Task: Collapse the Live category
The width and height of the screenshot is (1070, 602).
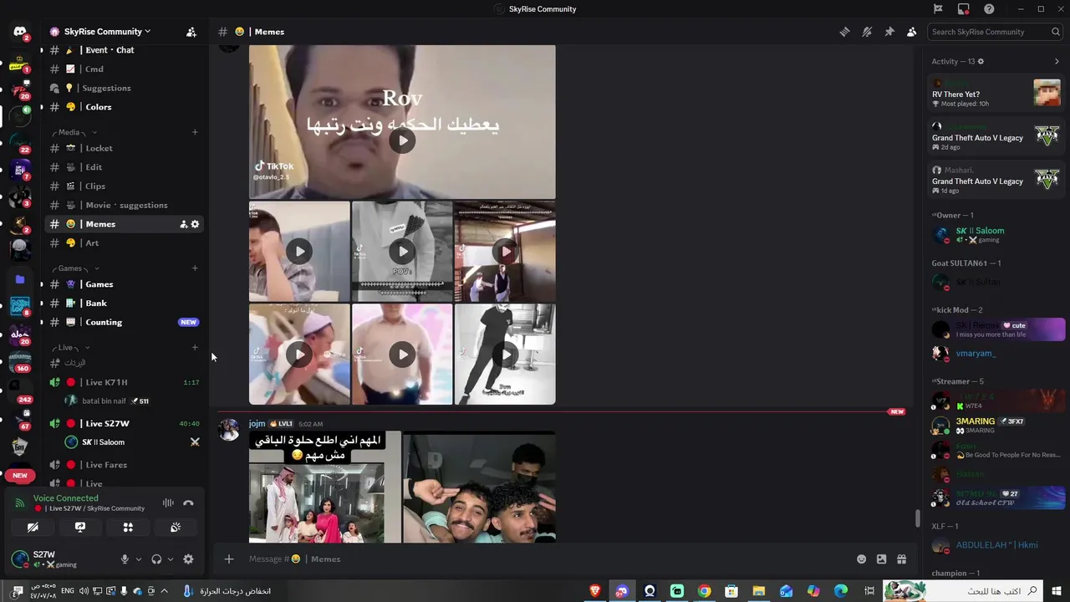Action: [71, 348]
